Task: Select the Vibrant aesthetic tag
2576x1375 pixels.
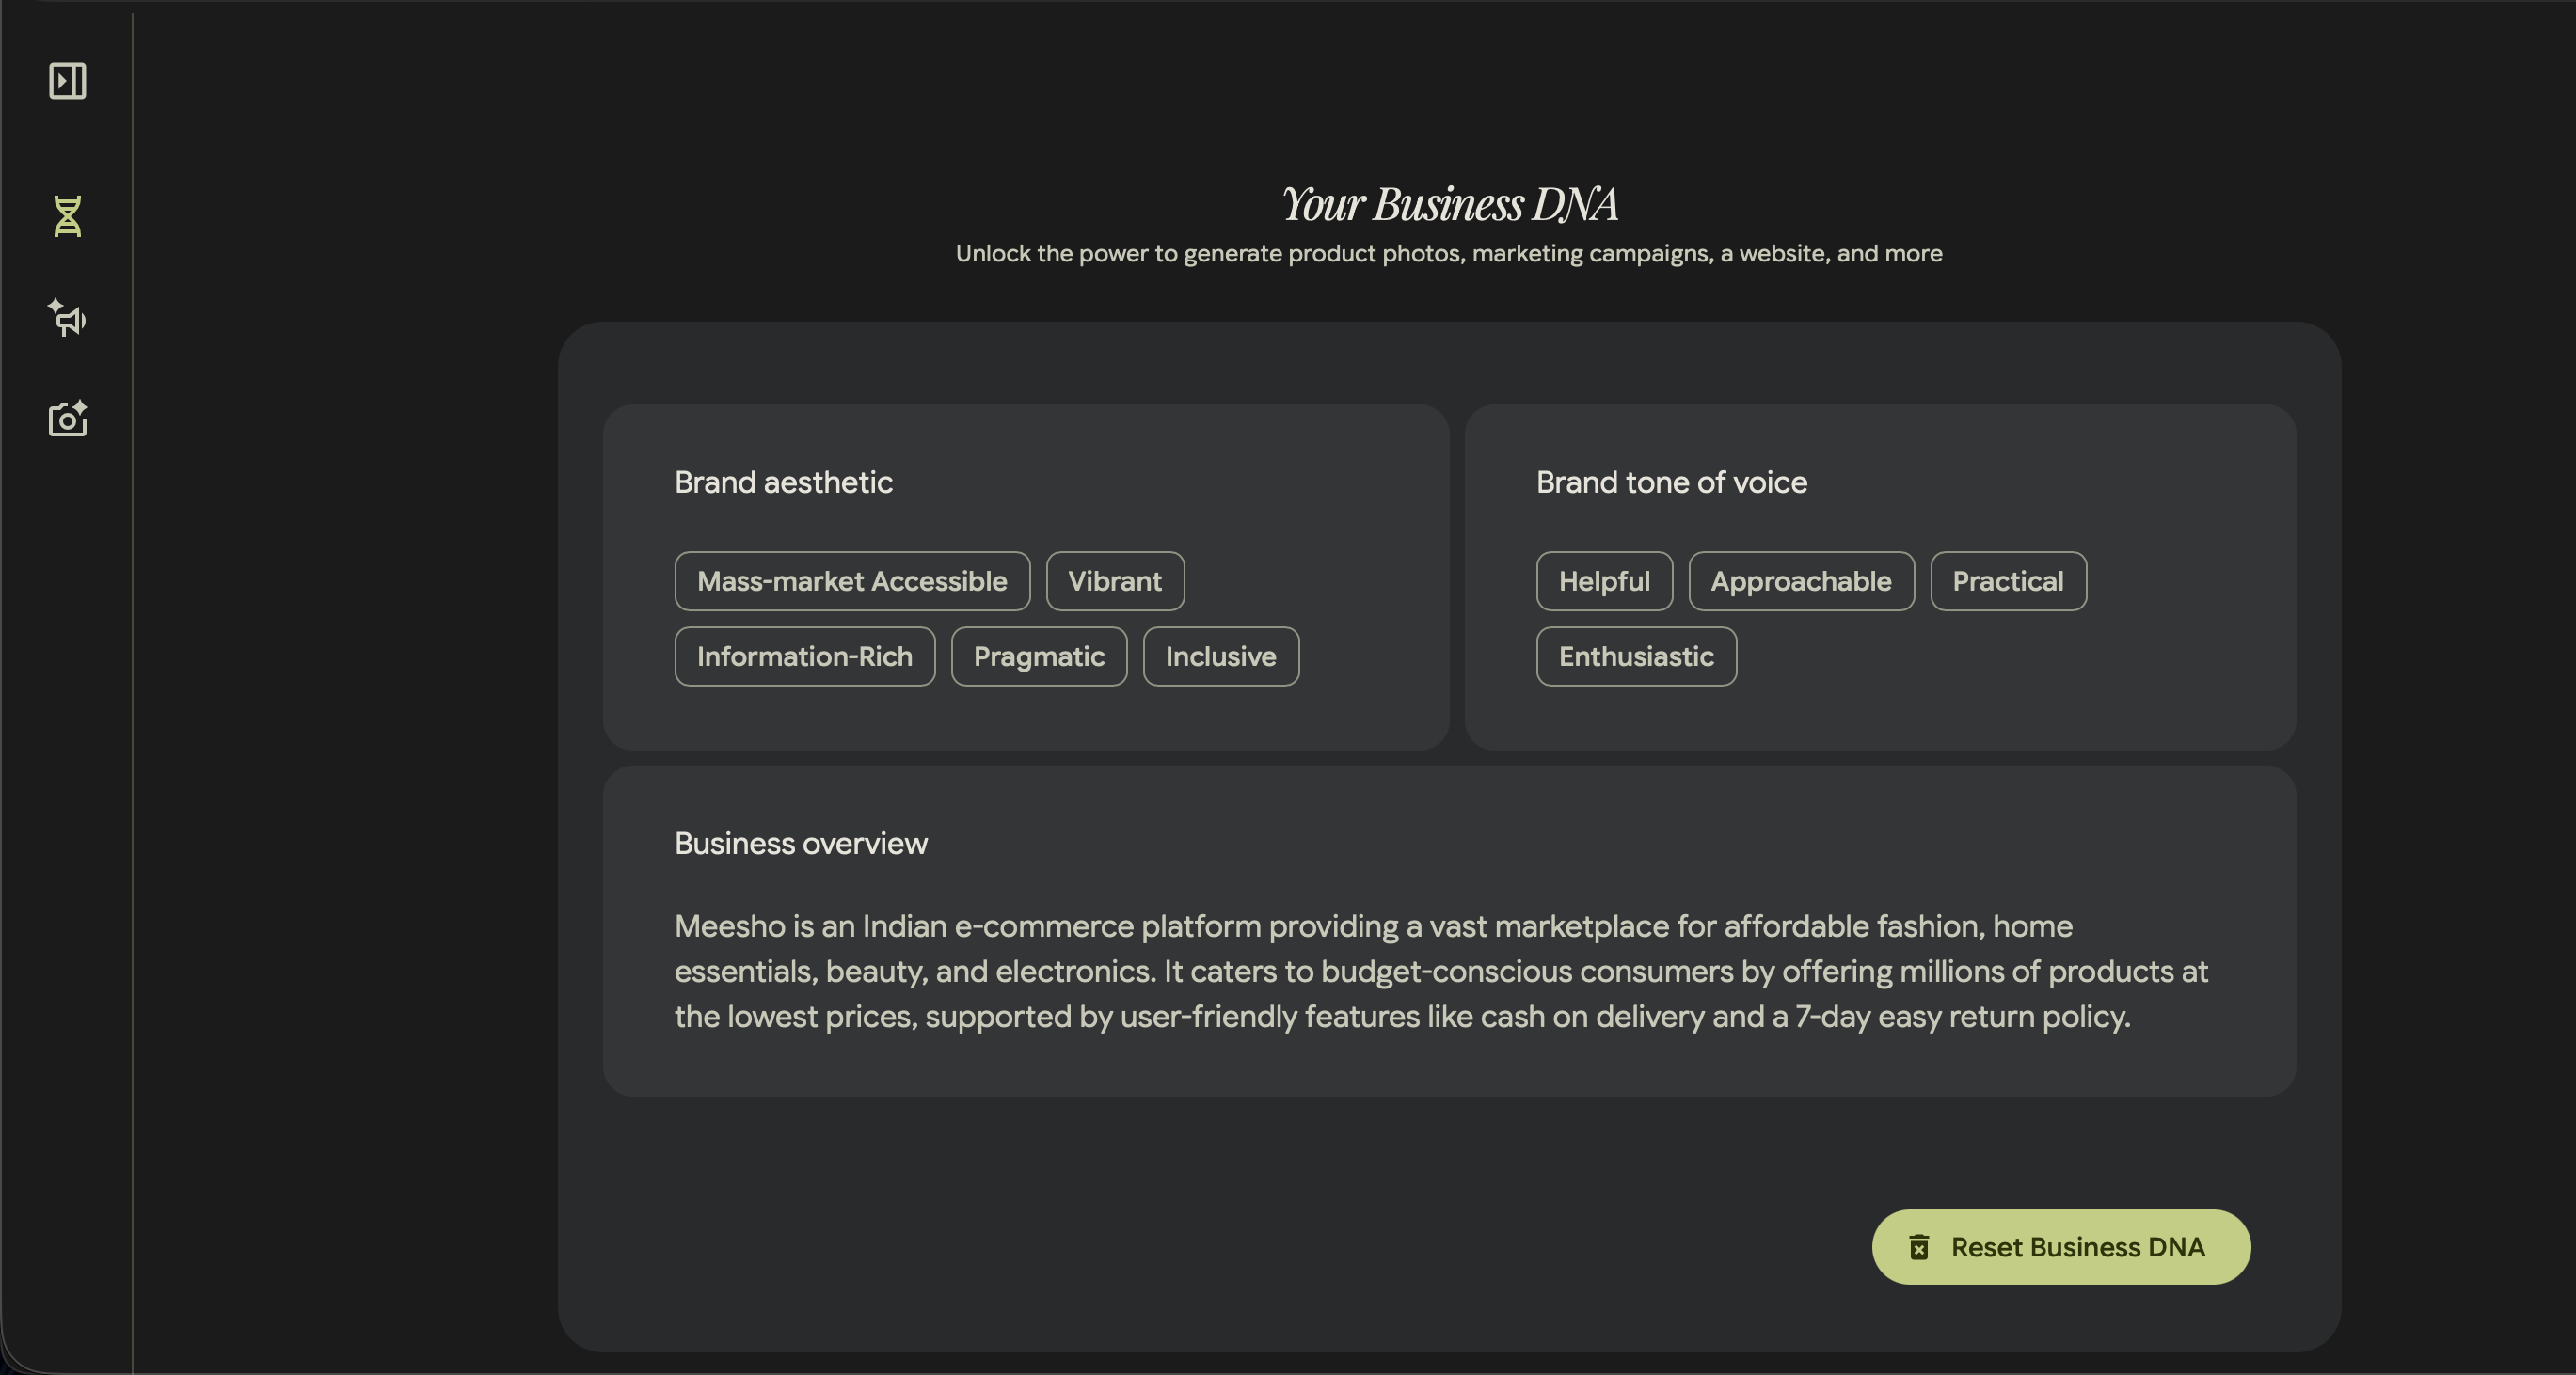Action: (x=1115, y=581)
